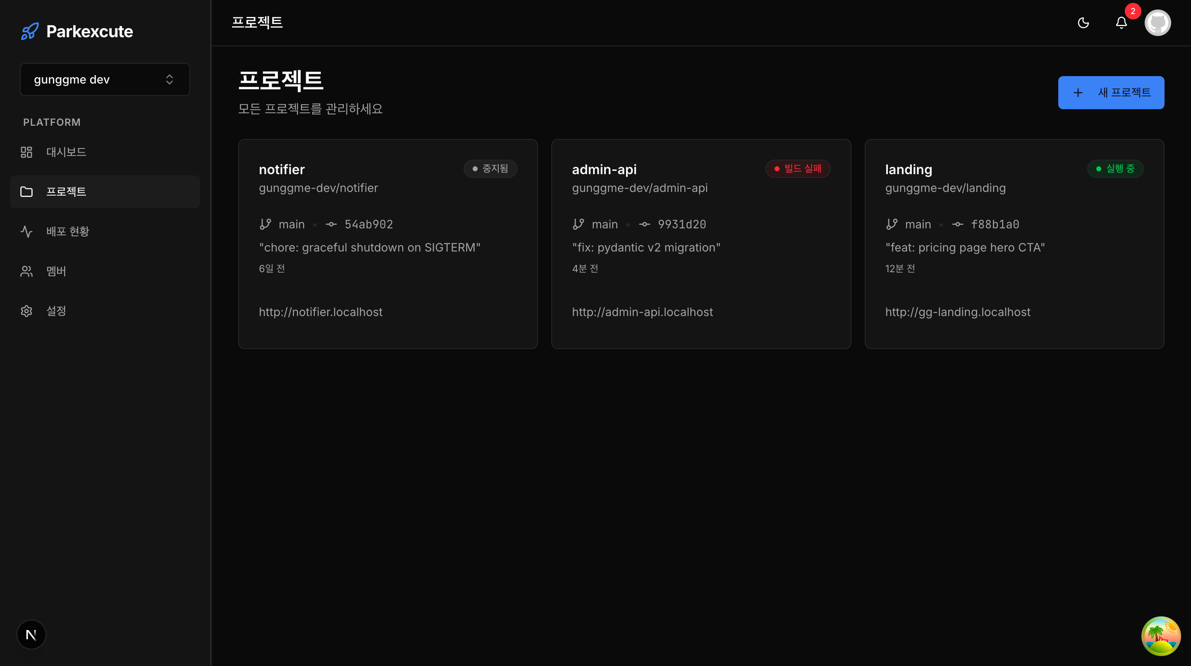Image resolution: width=1191 pixels, height=666 pixels.
Task: Click the 빌드 실패 status badge
Action: (x=798, y=169)
